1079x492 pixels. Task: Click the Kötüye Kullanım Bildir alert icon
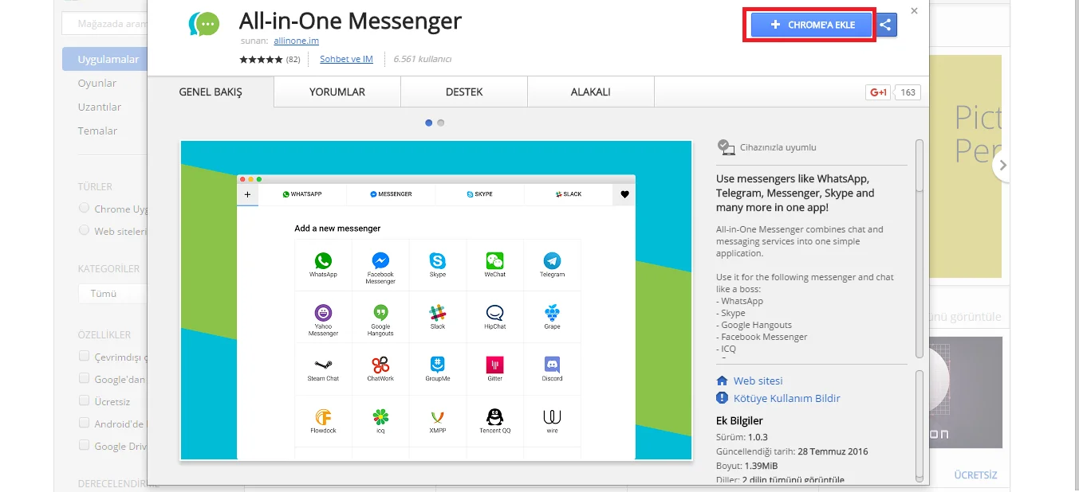[723, 398]
